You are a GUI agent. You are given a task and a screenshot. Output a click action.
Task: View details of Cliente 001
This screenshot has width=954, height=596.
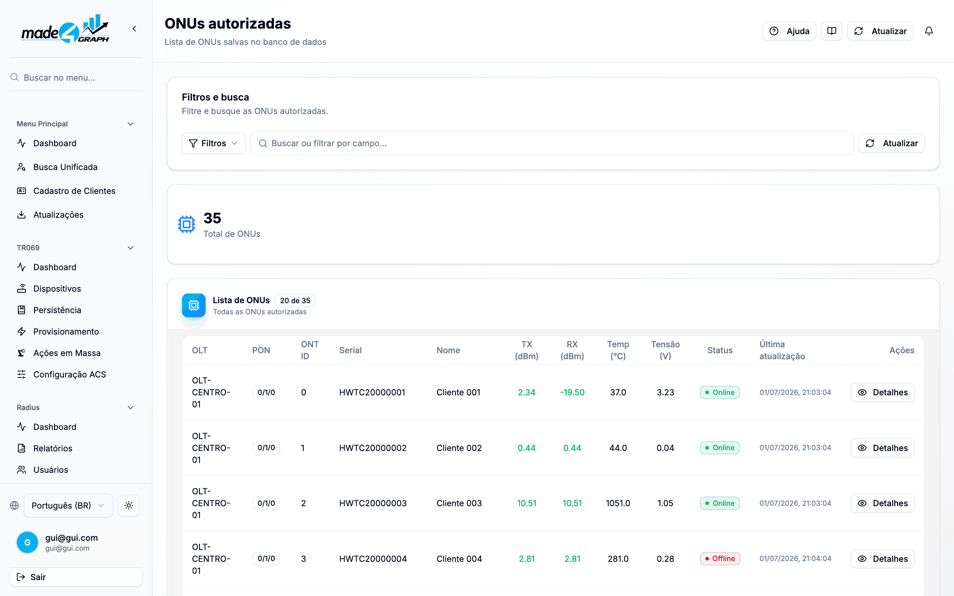coord(882,393)
